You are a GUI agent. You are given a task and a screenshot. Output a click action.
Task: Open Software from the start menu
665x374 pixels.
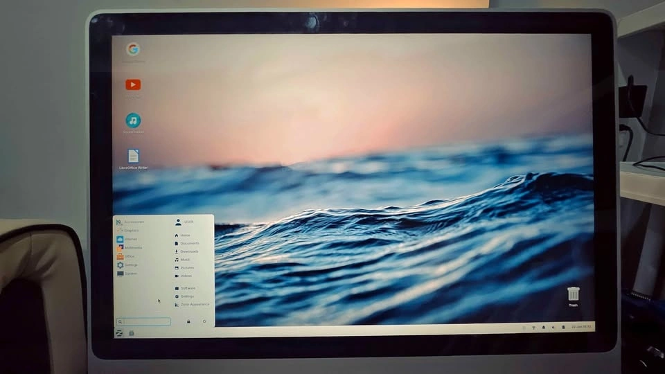click(x=188, y=288)
